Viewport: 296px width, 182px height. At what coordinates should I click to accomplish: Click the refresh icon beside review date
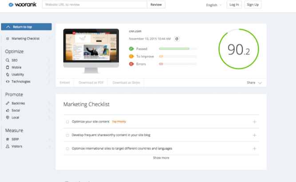click(x=177, y=39)
